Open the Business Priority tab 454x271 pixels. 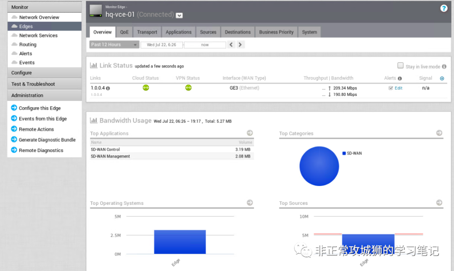276,32
